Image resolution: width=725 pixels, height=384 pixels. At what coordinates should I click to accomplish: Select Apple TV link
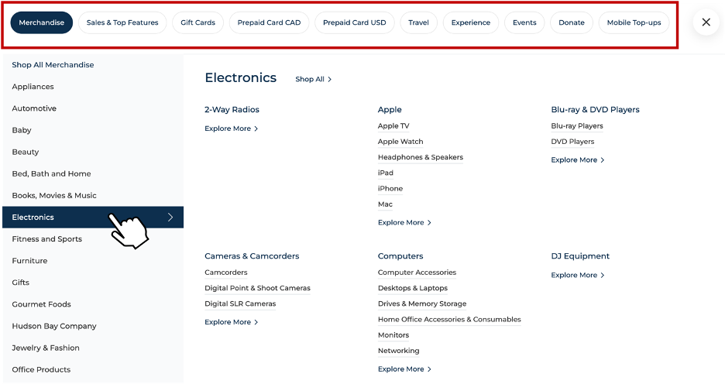pyautogui.click(x=393, y=126)
